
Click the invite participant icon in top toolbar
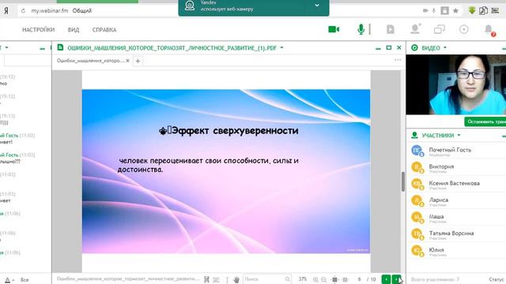(415, 29)
